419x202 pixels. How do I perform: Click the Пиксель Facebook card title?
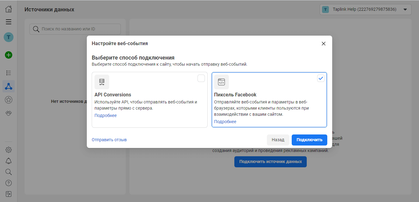pyautogui.click(x=235, y=95)
